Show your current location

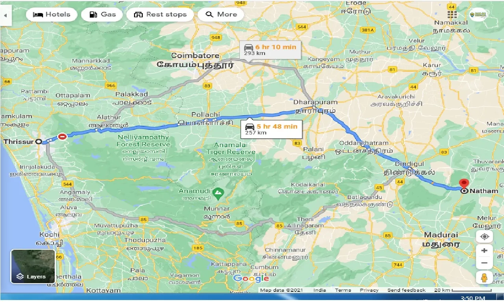484,237
